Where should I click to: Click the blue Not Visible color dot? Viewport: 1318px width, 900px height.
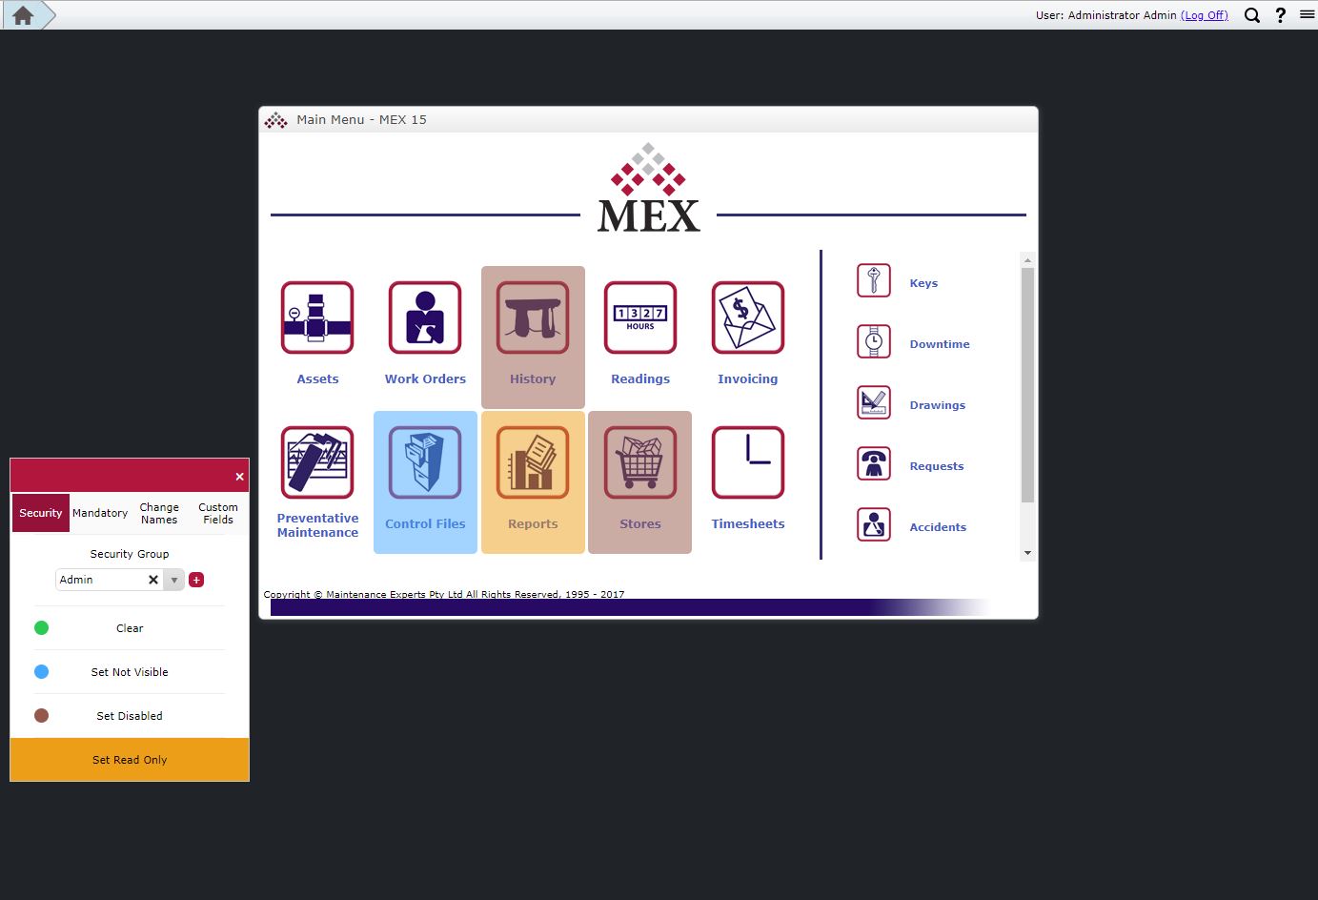pyautogui.click(x=41, y=671)
